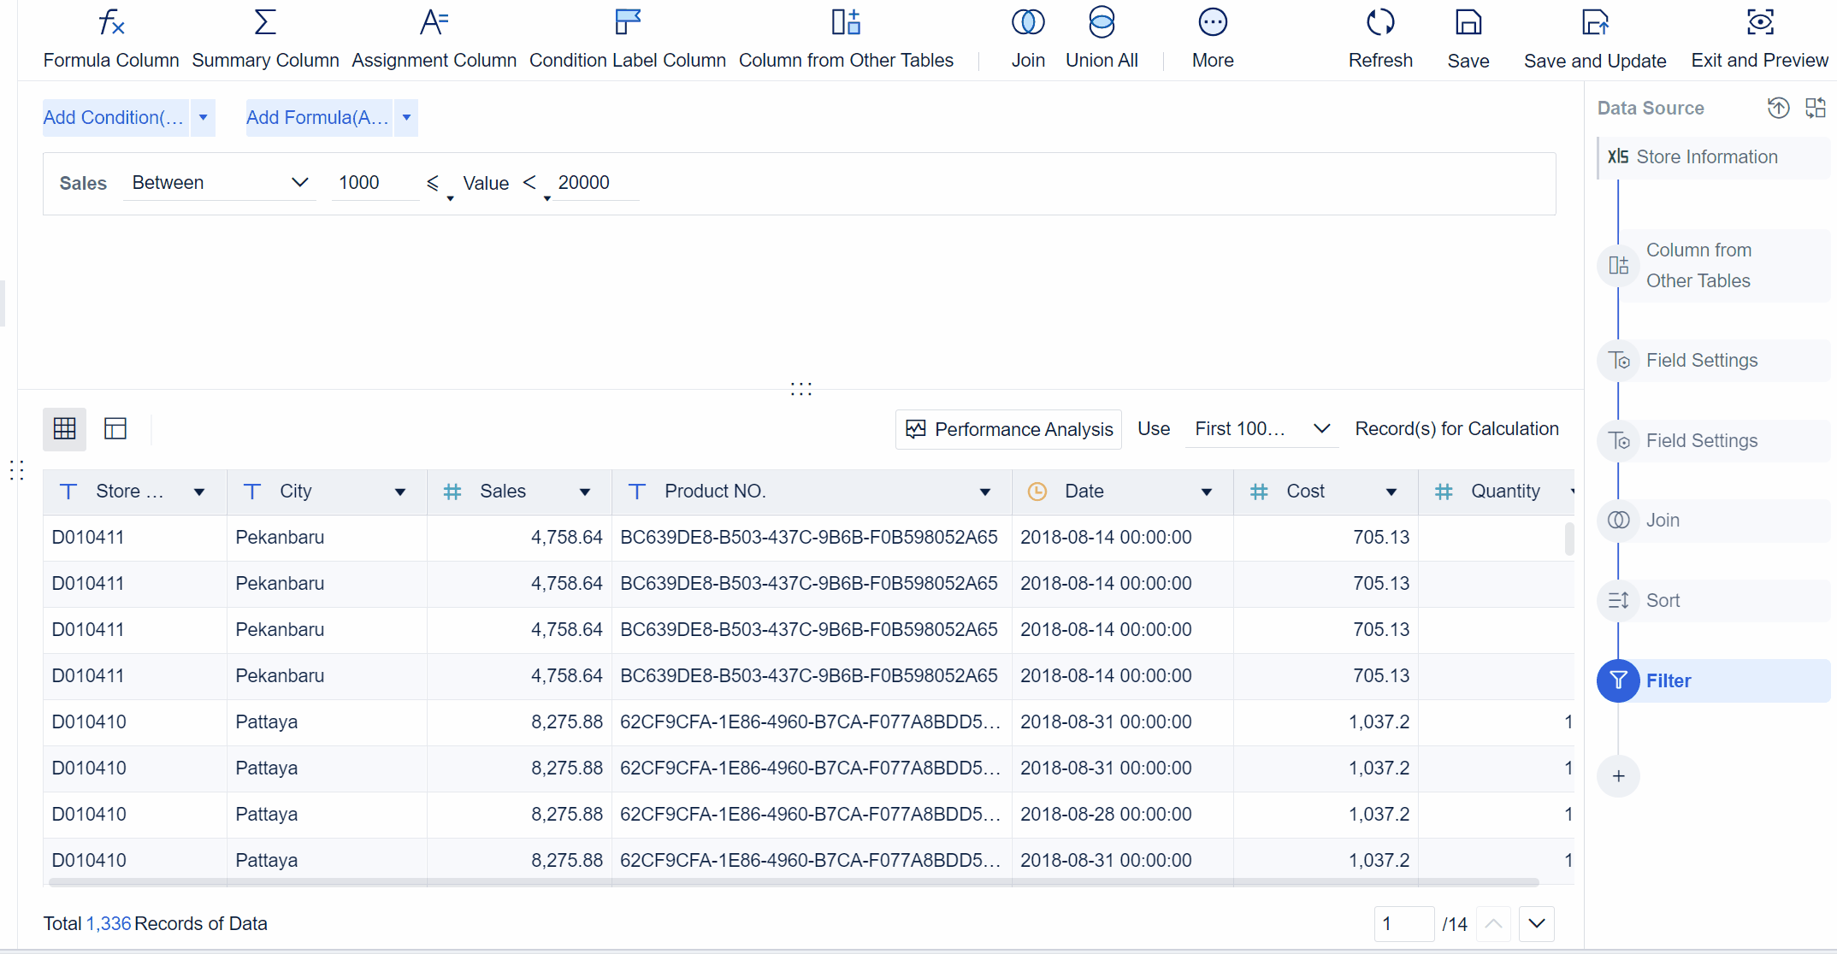Open the Summary Column tool
This screenshot has height=954, width=1837.
265,37
